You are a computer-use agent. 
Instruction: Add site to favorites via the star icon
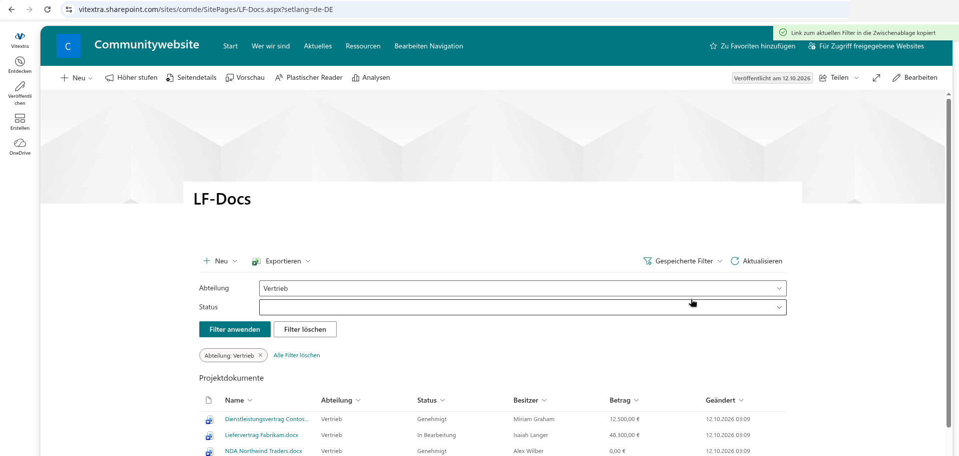pyautogui.click(x=713, y=46)
